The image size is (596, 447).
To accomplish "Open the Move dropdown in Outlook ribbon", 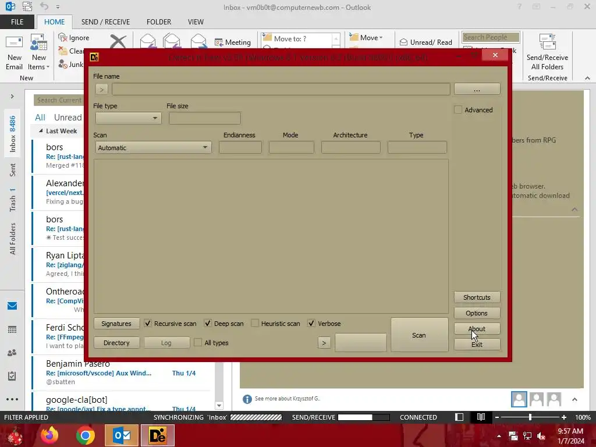I will pos(366,37).
